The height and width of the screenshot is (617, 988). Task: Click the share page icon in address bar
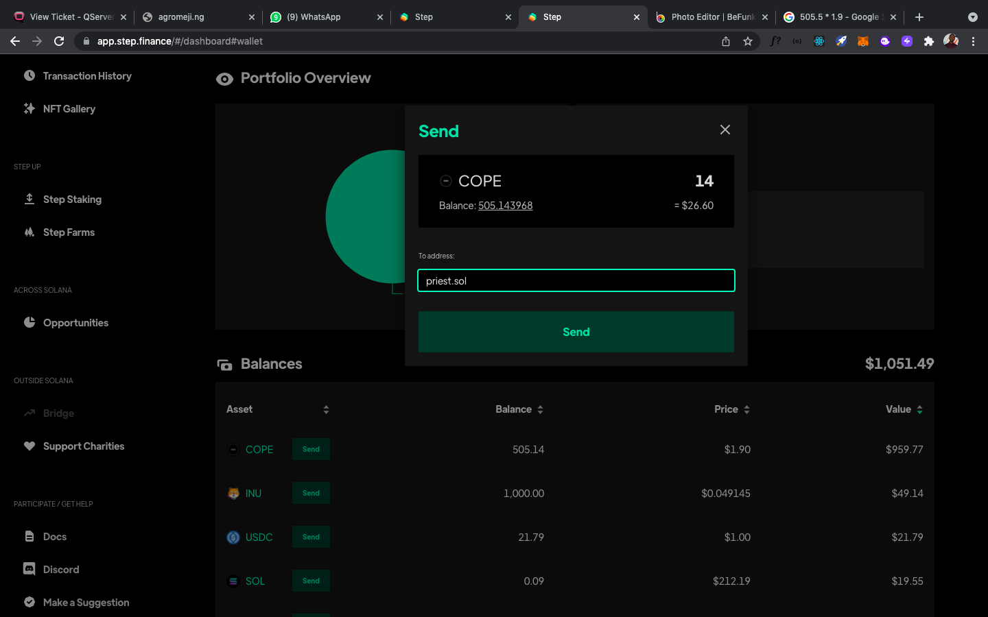pyautogui.click(x=726, y=41)
